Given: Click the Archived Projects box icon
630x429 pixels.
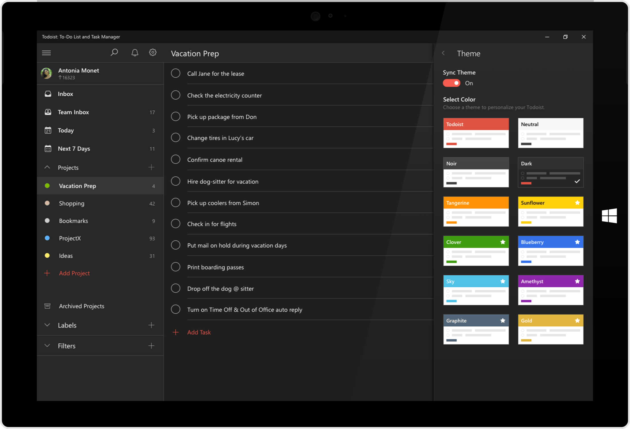Looking at the screenshot, I should (x=48, y=306).
